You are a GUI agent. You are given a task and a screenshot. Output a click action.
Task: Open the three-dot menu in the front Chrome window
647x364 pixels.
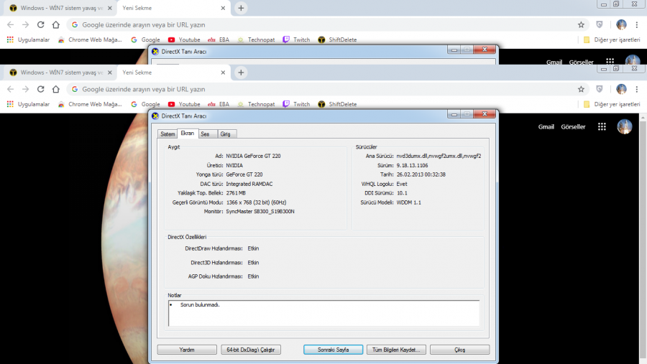pyautogui.click(x=637, y=89)
